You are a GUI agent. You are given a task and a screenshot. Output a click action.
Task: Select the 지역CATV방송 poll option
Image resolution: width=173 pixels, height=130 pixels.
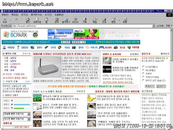[x=143, y=77]
